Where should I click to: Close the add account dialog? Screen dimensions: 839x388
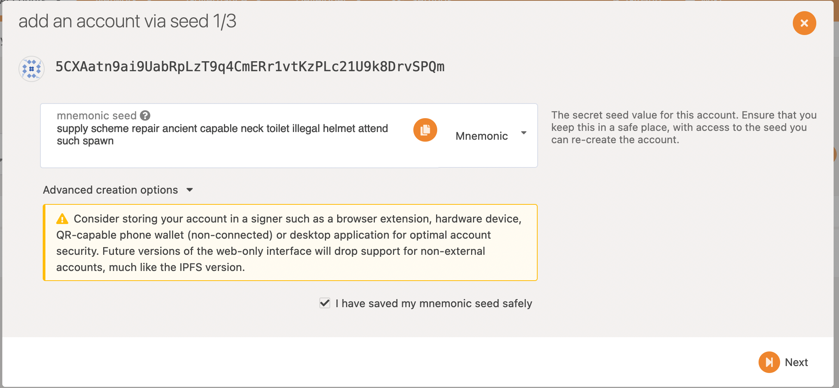[804, 23]
